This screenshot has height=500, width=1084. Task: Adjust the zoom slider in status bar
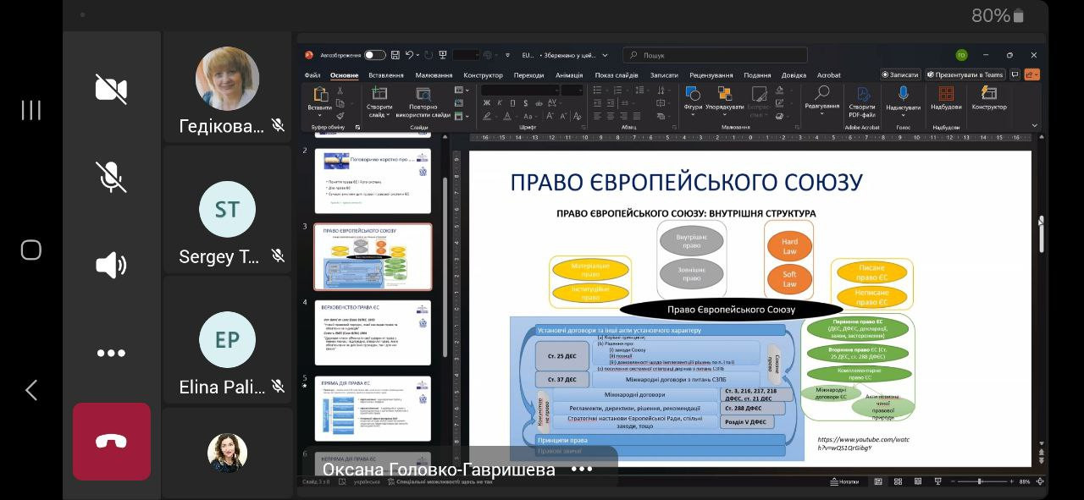point(980,481)
